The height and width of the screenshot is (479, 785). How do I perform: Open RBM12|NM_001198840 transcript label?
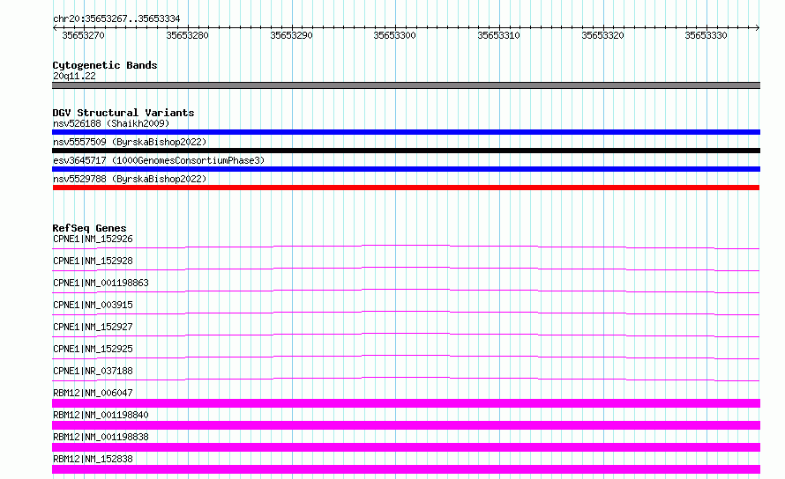(101, 415)
